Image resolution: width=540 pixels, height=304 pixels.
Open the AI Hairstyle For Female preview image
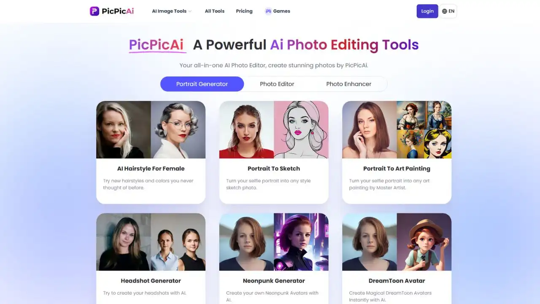click(151, 130)
